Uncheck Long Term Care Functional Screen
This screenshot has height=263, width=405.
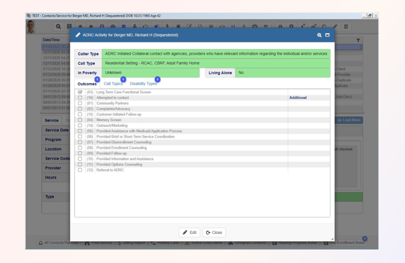[80, 92]
